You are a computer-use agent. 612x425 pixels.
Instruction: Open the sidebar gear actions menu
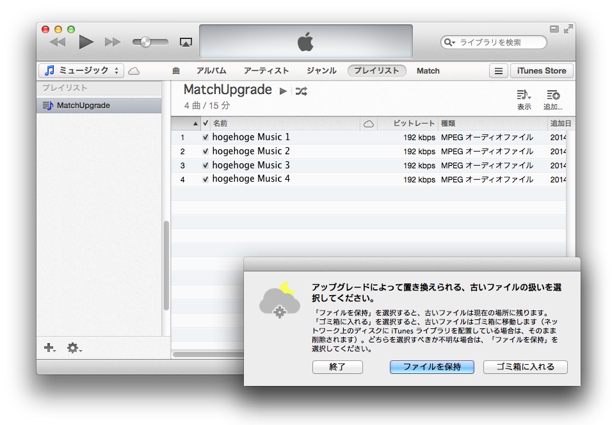[x=74, y=348]
